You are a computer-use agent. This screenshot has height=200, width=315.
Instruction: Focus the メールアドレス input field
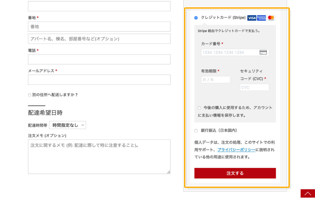coord(99,80)
